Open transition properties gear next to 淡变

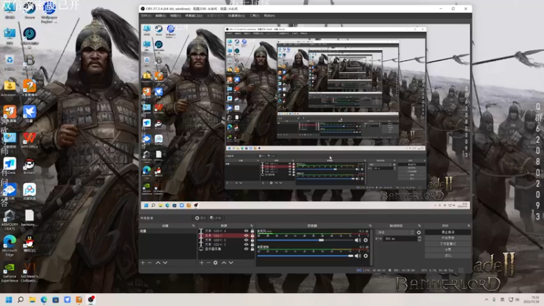419,233
